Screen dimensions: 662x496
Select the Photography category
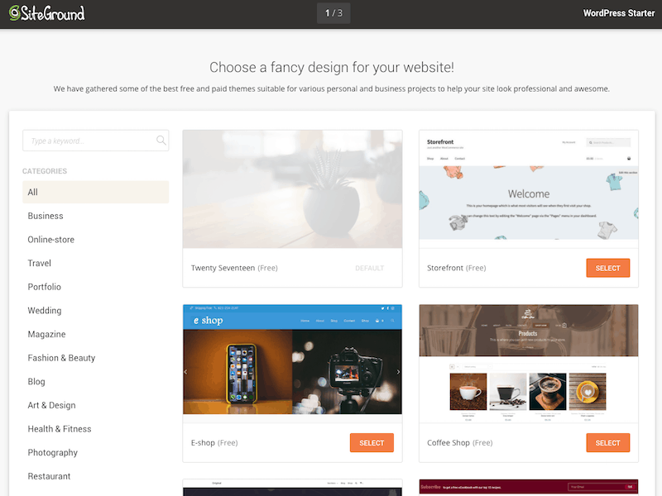pos(52,452)
